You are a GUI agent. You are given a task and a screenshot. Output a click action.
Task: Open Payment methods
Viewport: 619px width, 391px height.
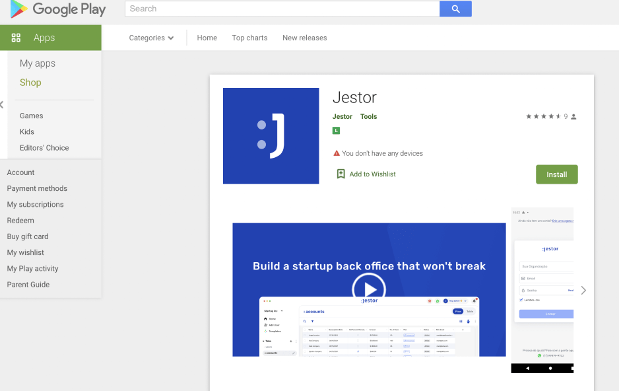point(37,188)
